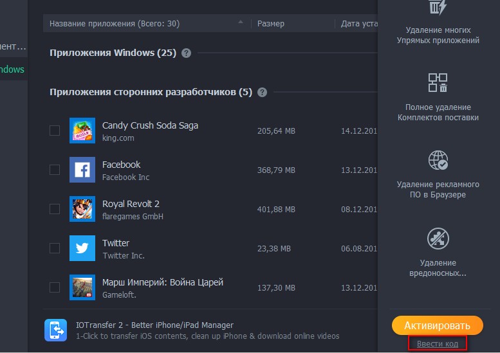
Task: Sort the list by Дата установки column
Action: 359,24
